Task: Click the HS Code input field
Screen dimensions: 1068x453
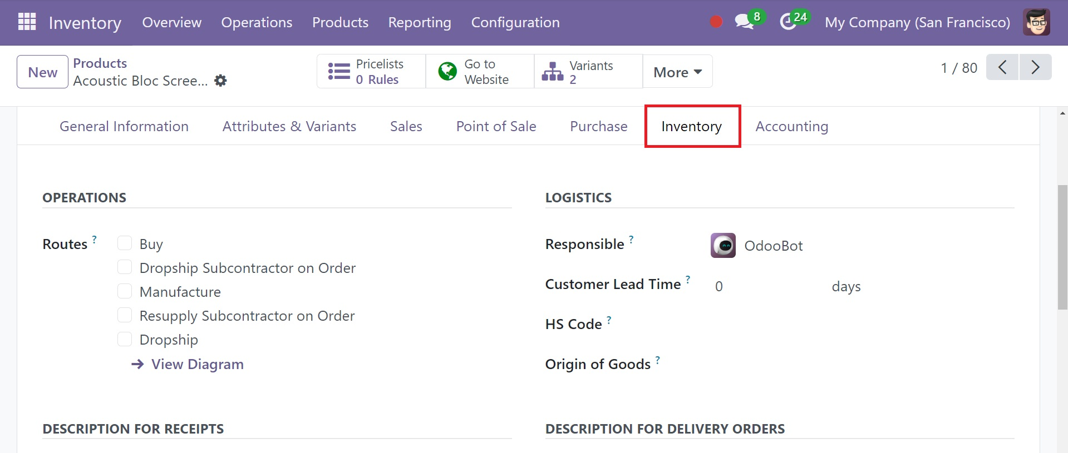Action: tap(863, 324)
